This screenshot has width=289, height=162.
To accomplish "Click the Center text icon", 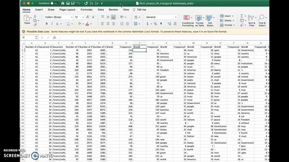I will 108,24.
